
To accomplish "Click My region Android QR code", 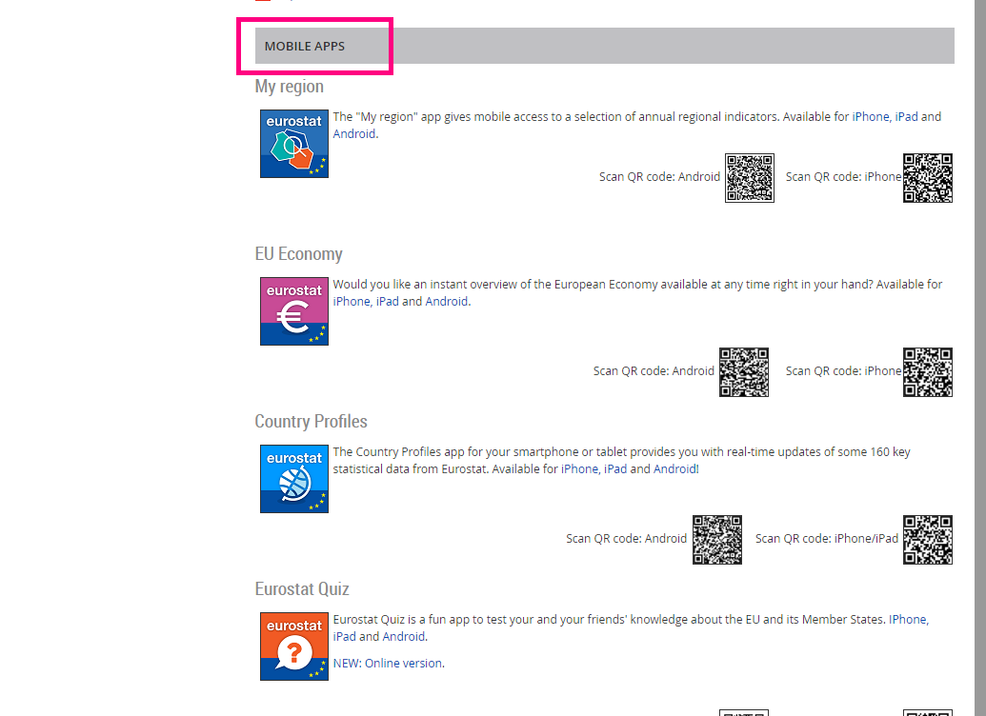I will click(750, 178).
